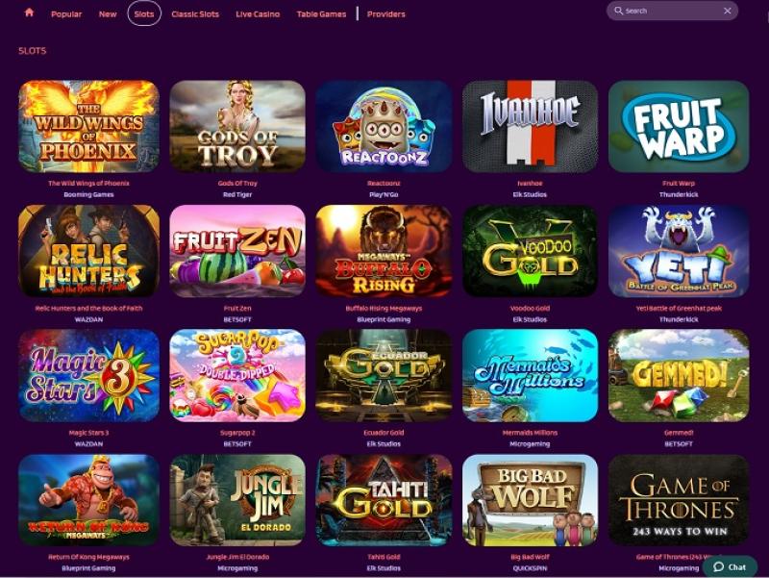Select the Slots tab

(144, 13)
